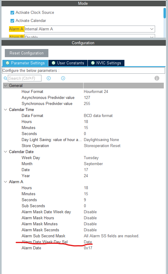Screen dimensions: 168x274
Task: Select Calendar Date value 17
Action: pos(86,170)
